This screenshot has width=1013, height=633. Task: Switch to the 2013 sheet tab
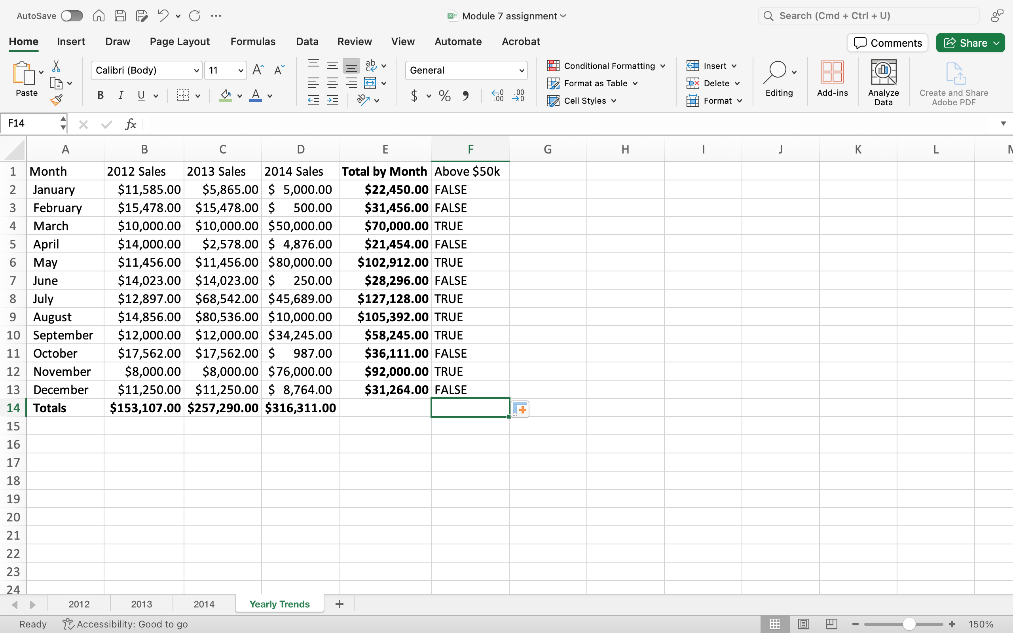tap(142, 604)
